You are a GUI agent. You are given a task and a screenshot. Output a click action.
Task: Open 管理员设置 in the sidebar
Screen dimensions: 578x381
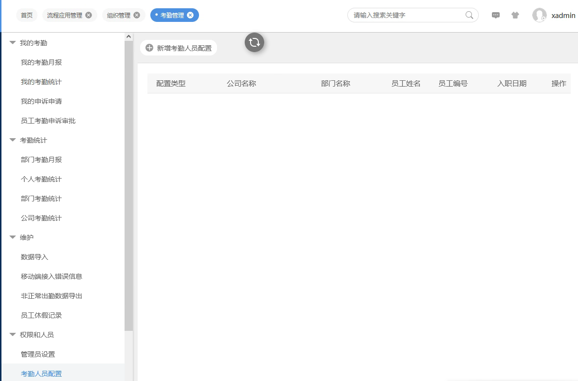click(x=38, y=354)
